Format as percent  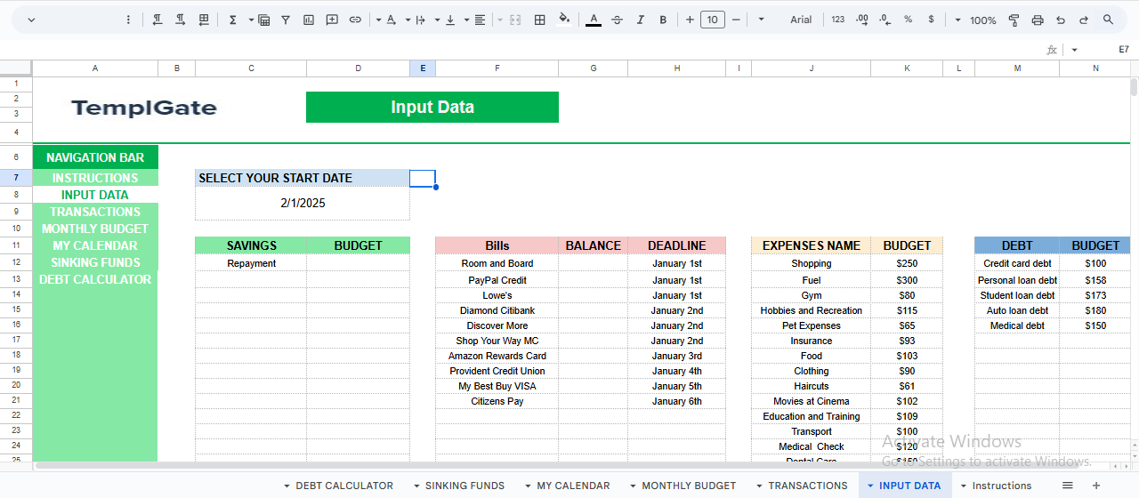[x=908, y=20]
